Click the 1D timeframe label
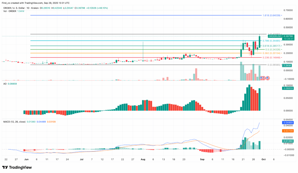This screenshot has height=173, width=298. pos(28,8)
